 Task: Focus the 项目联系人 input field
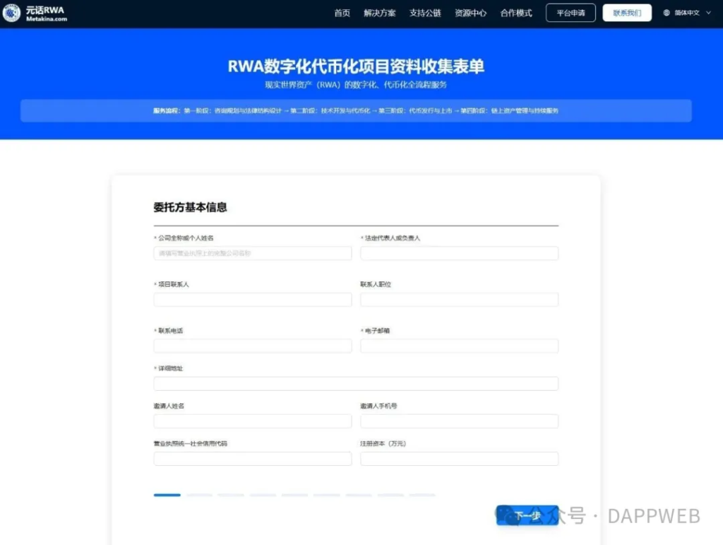[x=253, y=300]
